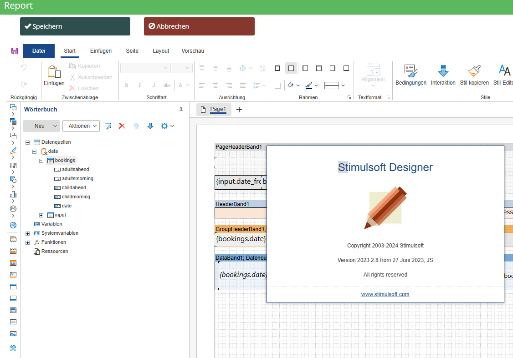Screen dimensions: 513x358
Task: Click the Allgemein text format button
Action: coord(373,75)
